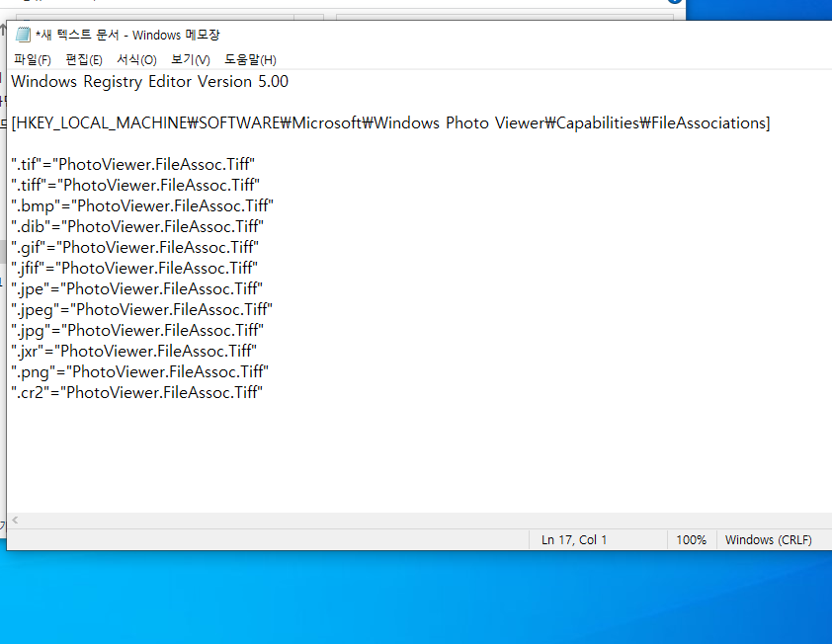832x644 pixels.
Task: Open the 편집(E) menu
Action: [84, 60]
